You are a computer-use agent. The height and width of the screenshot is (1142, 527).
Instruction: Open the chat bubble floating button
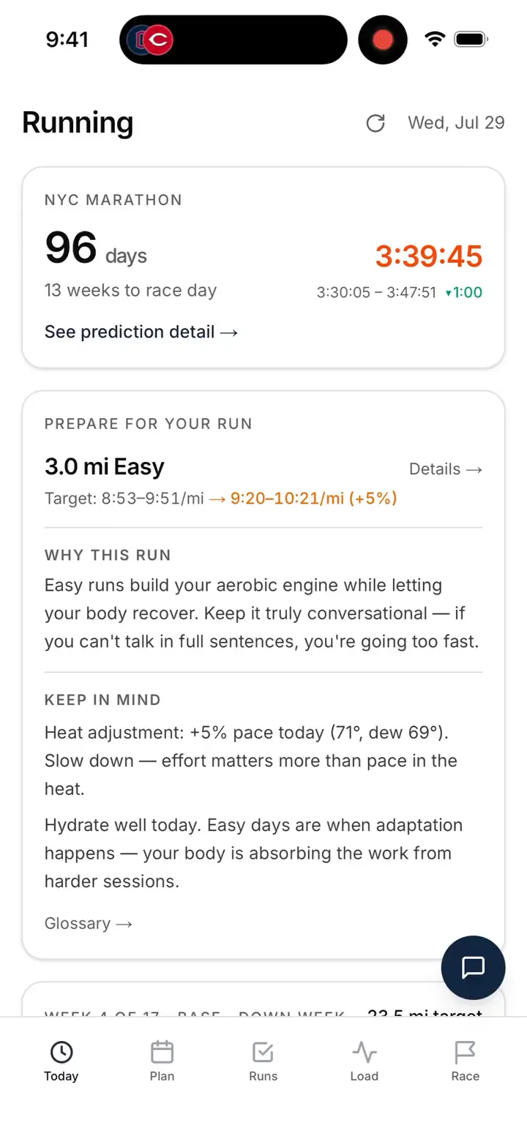coord(473,967)
